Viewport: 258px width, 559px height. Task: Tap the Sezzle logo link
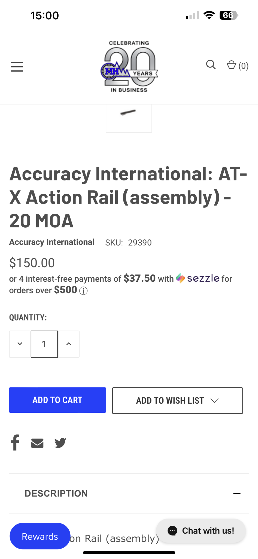[x=198, y=278]
